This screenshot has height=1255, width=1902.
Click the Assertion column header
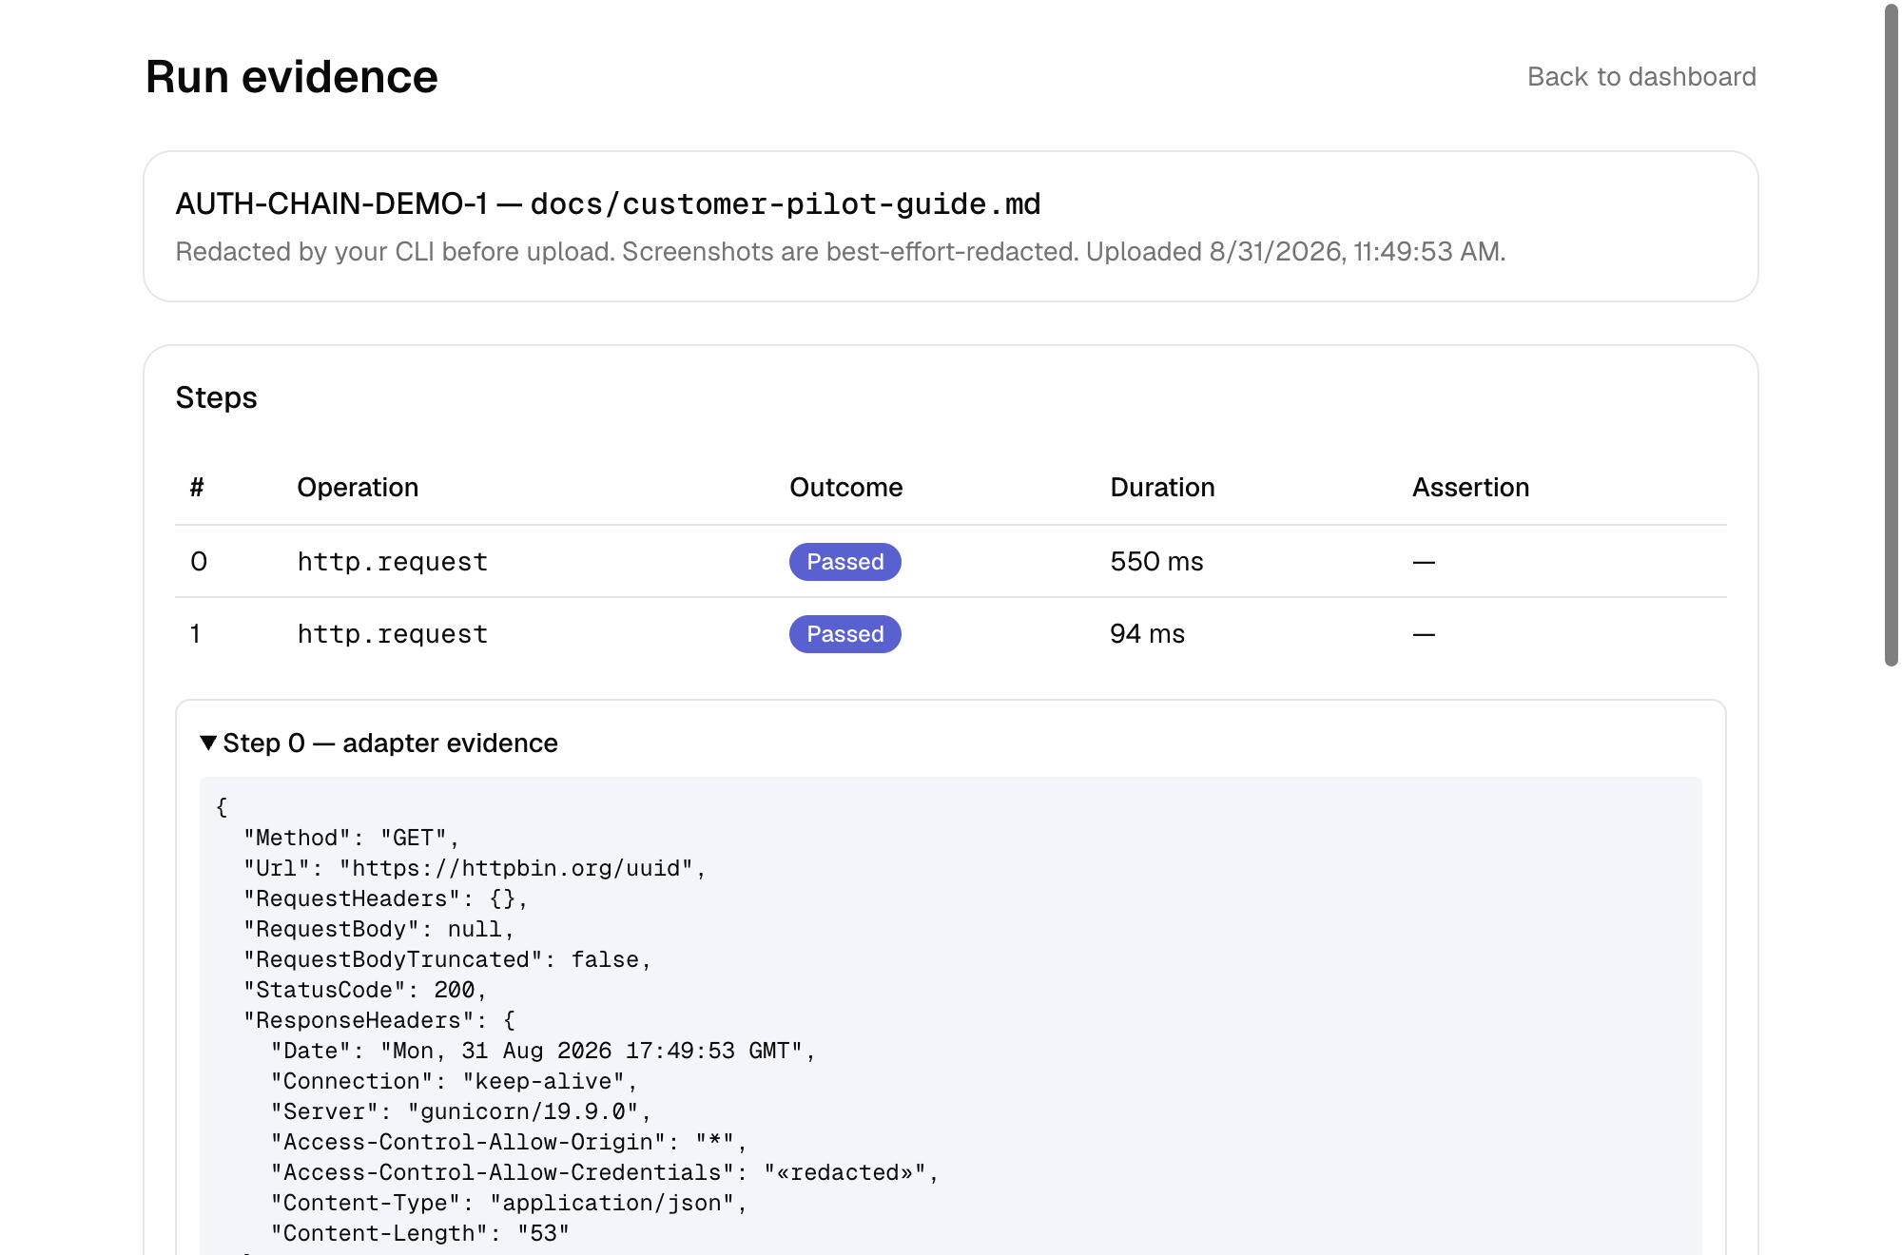[x=1470, y=488]
